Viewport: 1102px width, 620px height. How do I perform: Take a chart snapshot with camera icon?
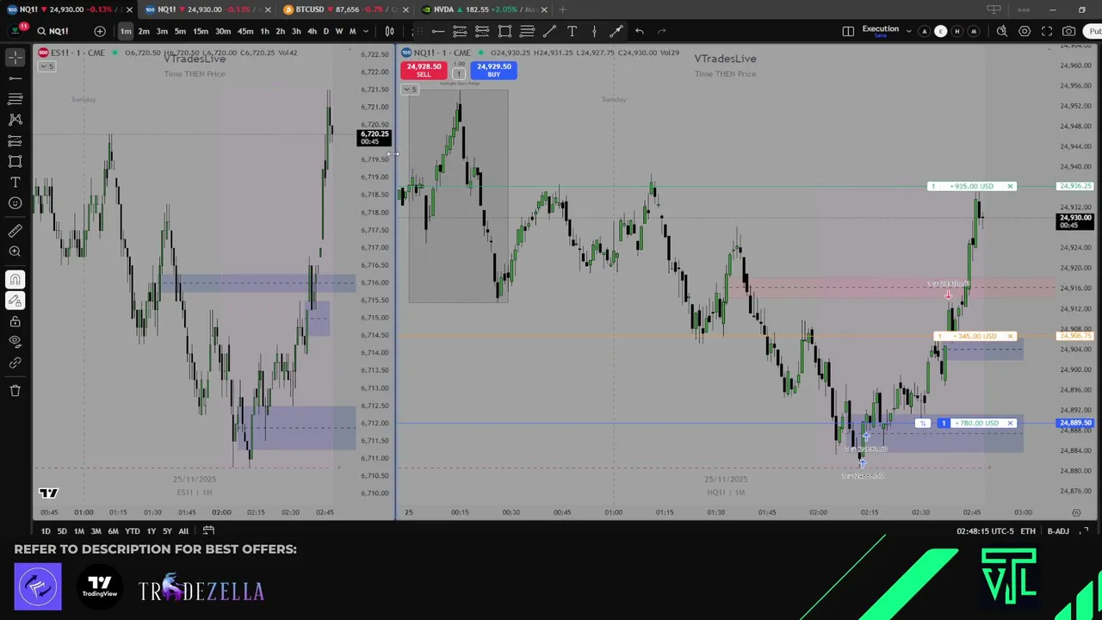[1068, 32]
